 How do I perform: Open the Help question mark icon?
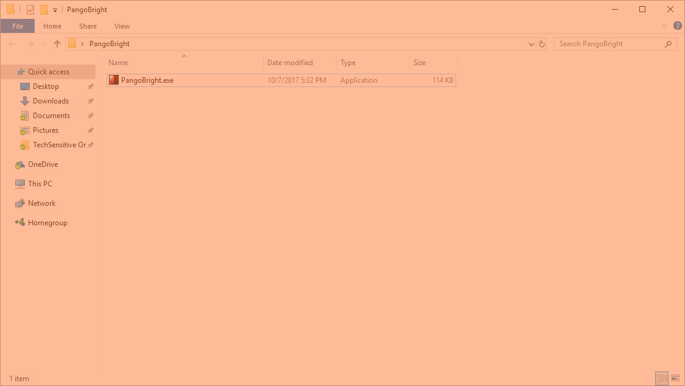[677, 26]
